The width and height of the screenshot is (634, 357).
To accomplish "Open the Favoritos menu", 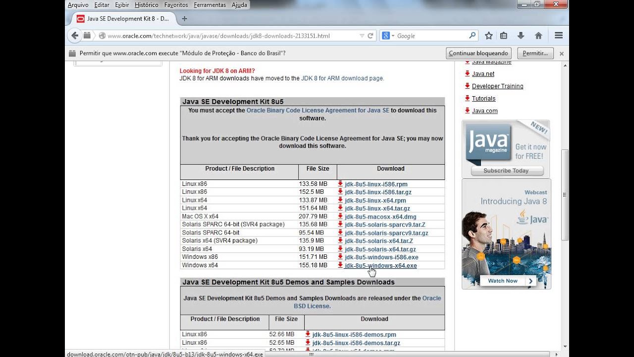I will coord(176,5).
